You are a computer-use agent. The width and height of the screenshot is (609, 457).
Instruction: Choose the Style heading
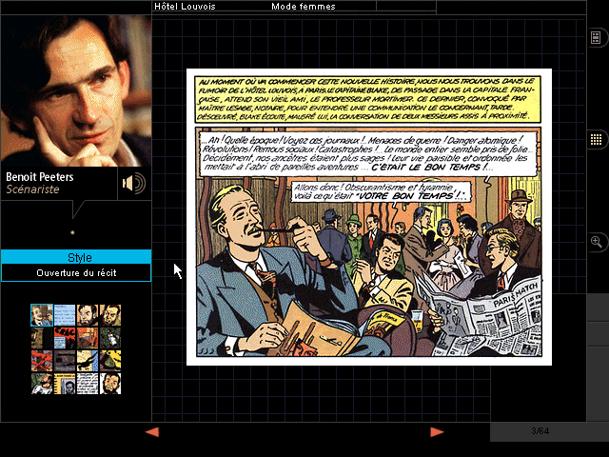[76, 257]
